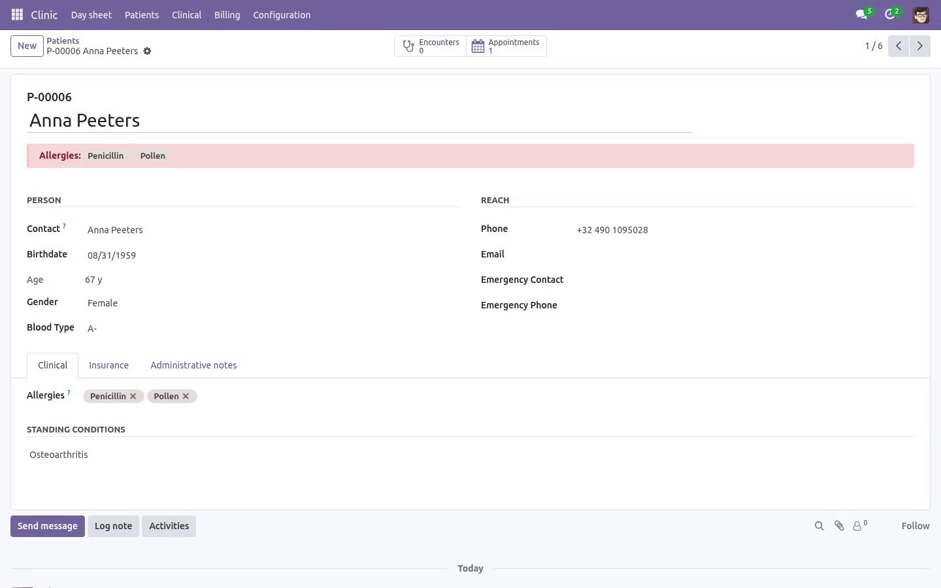Open the gear actions menu beside Anna Peeters
The width and height of the screenshot is (941, 588).
tap(147, 51)
